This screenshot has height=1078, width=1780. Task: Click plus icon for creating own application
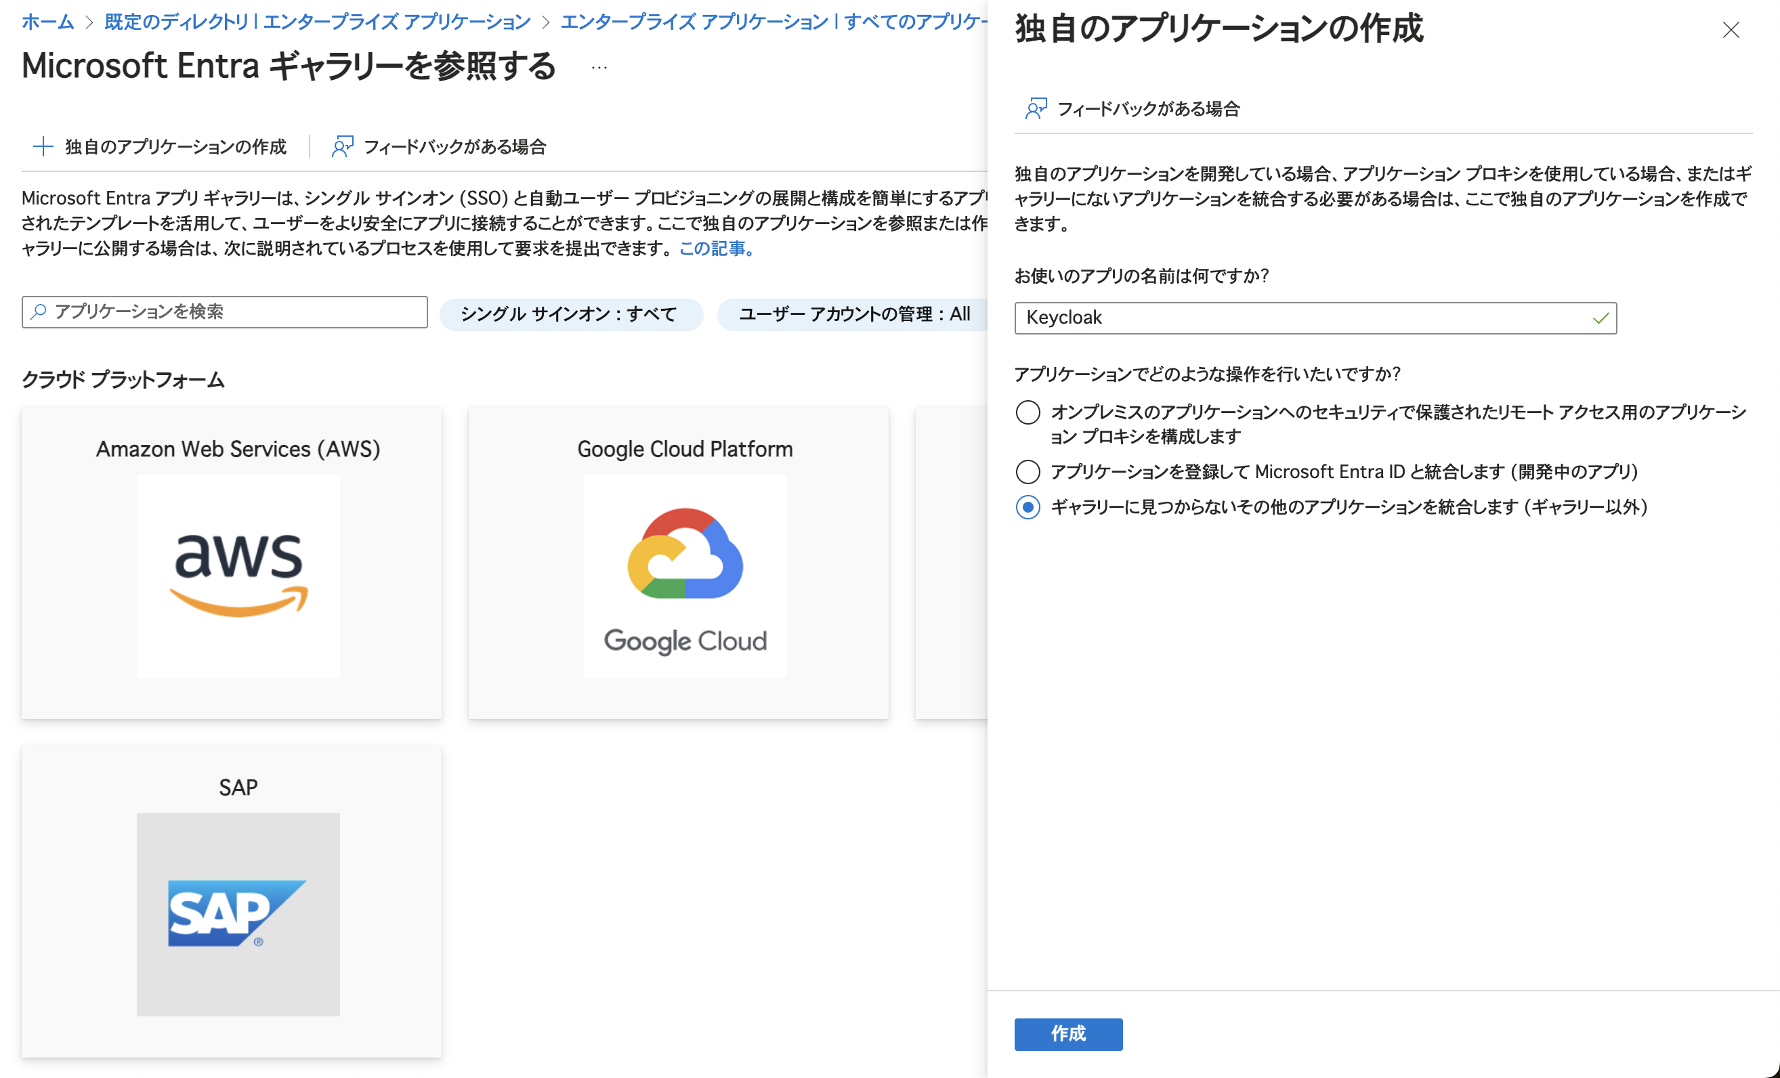tap(43, 146)
